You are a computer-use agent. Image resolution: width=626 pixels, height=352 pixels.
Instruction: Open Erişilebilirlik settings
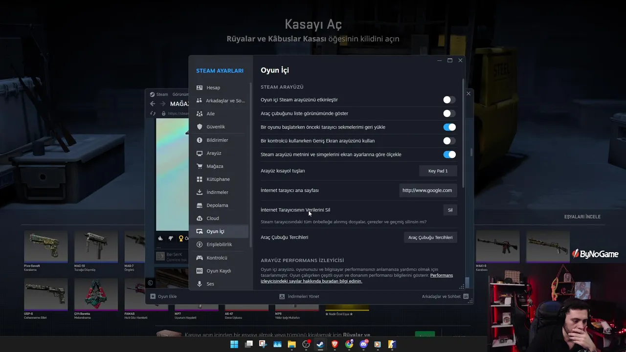pos(219,244)
